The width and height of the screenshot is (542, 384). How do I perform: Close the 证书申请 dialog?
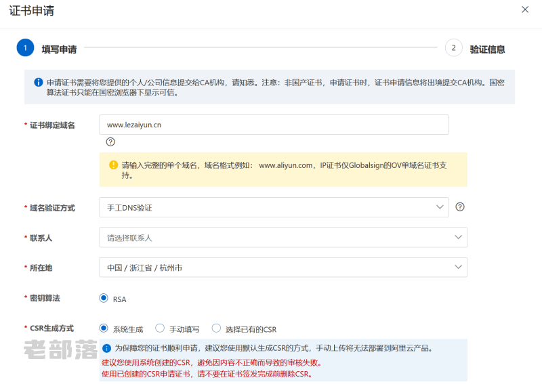tap(524, 9)
